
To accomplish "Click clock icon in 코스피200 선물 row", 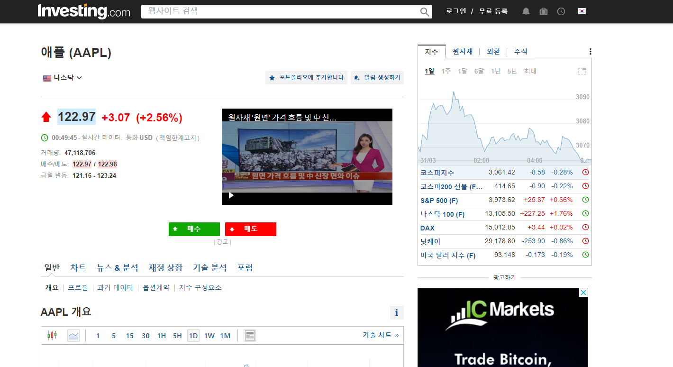I will pyautogui.click(x=585, y=186).
